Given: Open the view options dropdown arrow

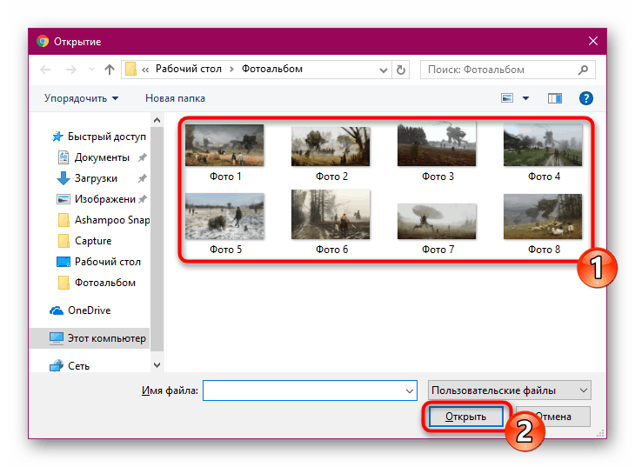Looking at the screenshot, I should tap(525, 98).
